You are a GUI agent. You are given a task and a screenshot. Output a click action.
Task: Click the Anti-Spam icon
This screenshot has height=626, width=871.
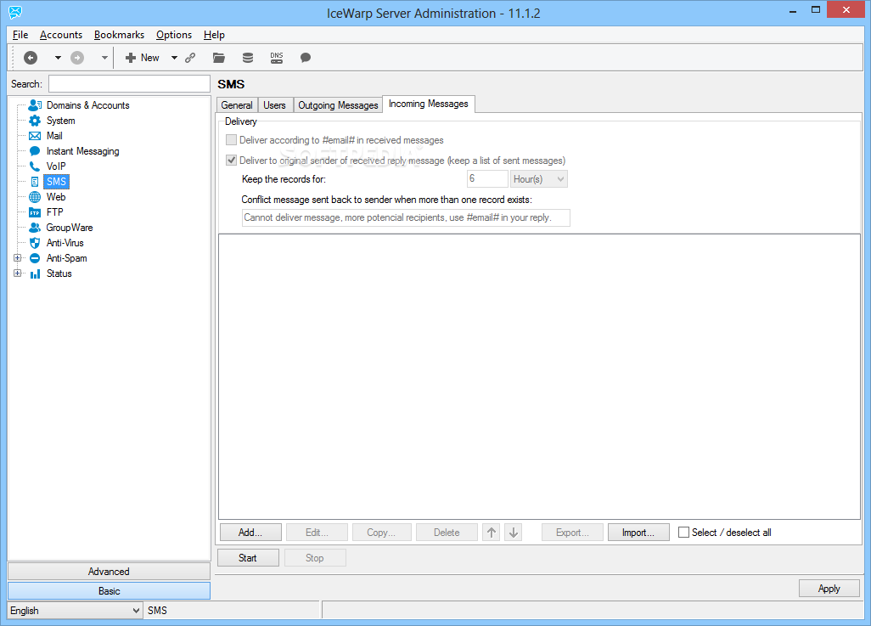click(x=35, y=258)
